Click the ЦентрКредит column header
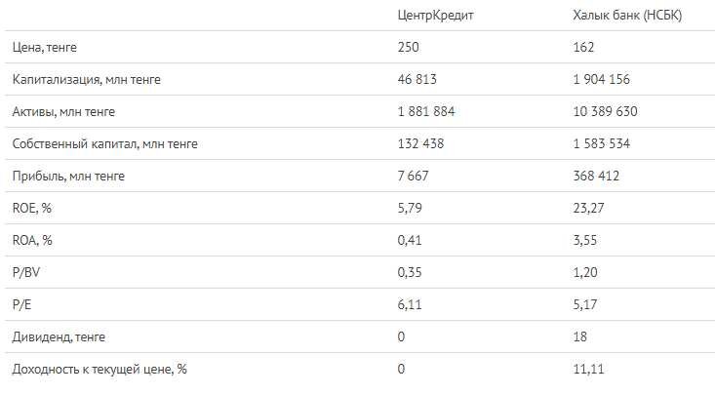This screenshot has height=395, width=715. [435, 16]
